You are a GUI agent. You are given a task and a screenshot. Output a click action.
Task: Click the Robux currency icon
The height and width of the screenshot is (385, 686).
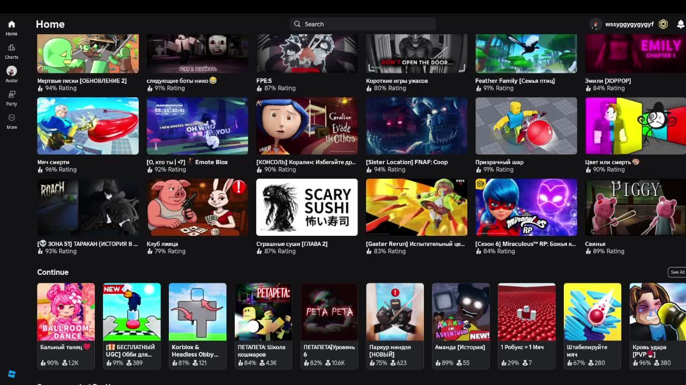[663, 24]
